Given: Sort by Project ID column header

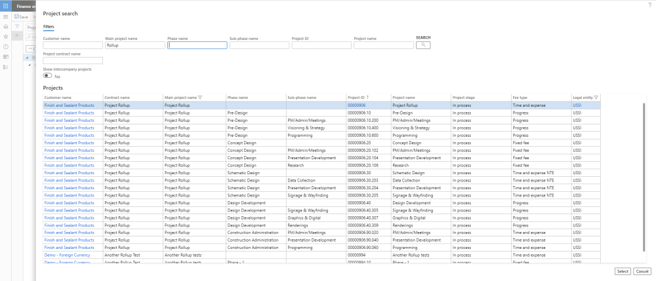Looking at the screenshot, I should click(358, 98).
